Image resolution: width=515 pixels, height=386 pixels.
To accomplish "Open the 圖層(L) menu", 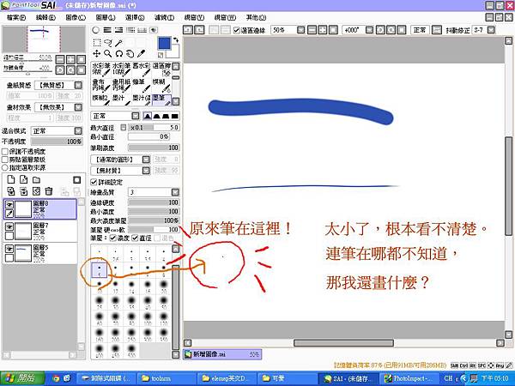I will (106, 17).
